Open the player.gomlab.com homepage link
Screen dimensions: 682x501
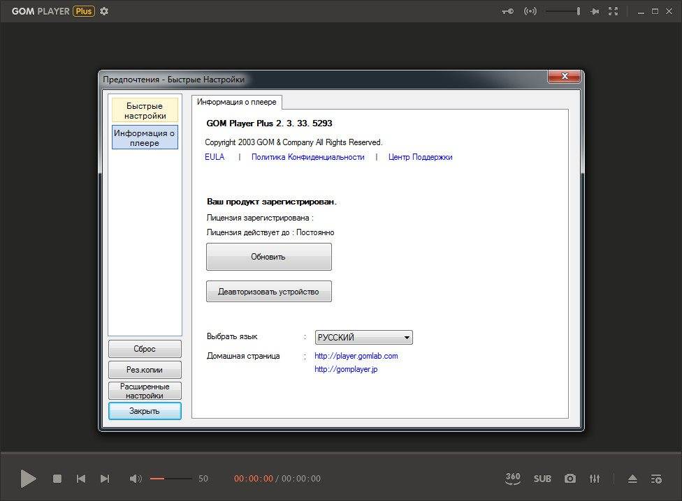[356, 356]
